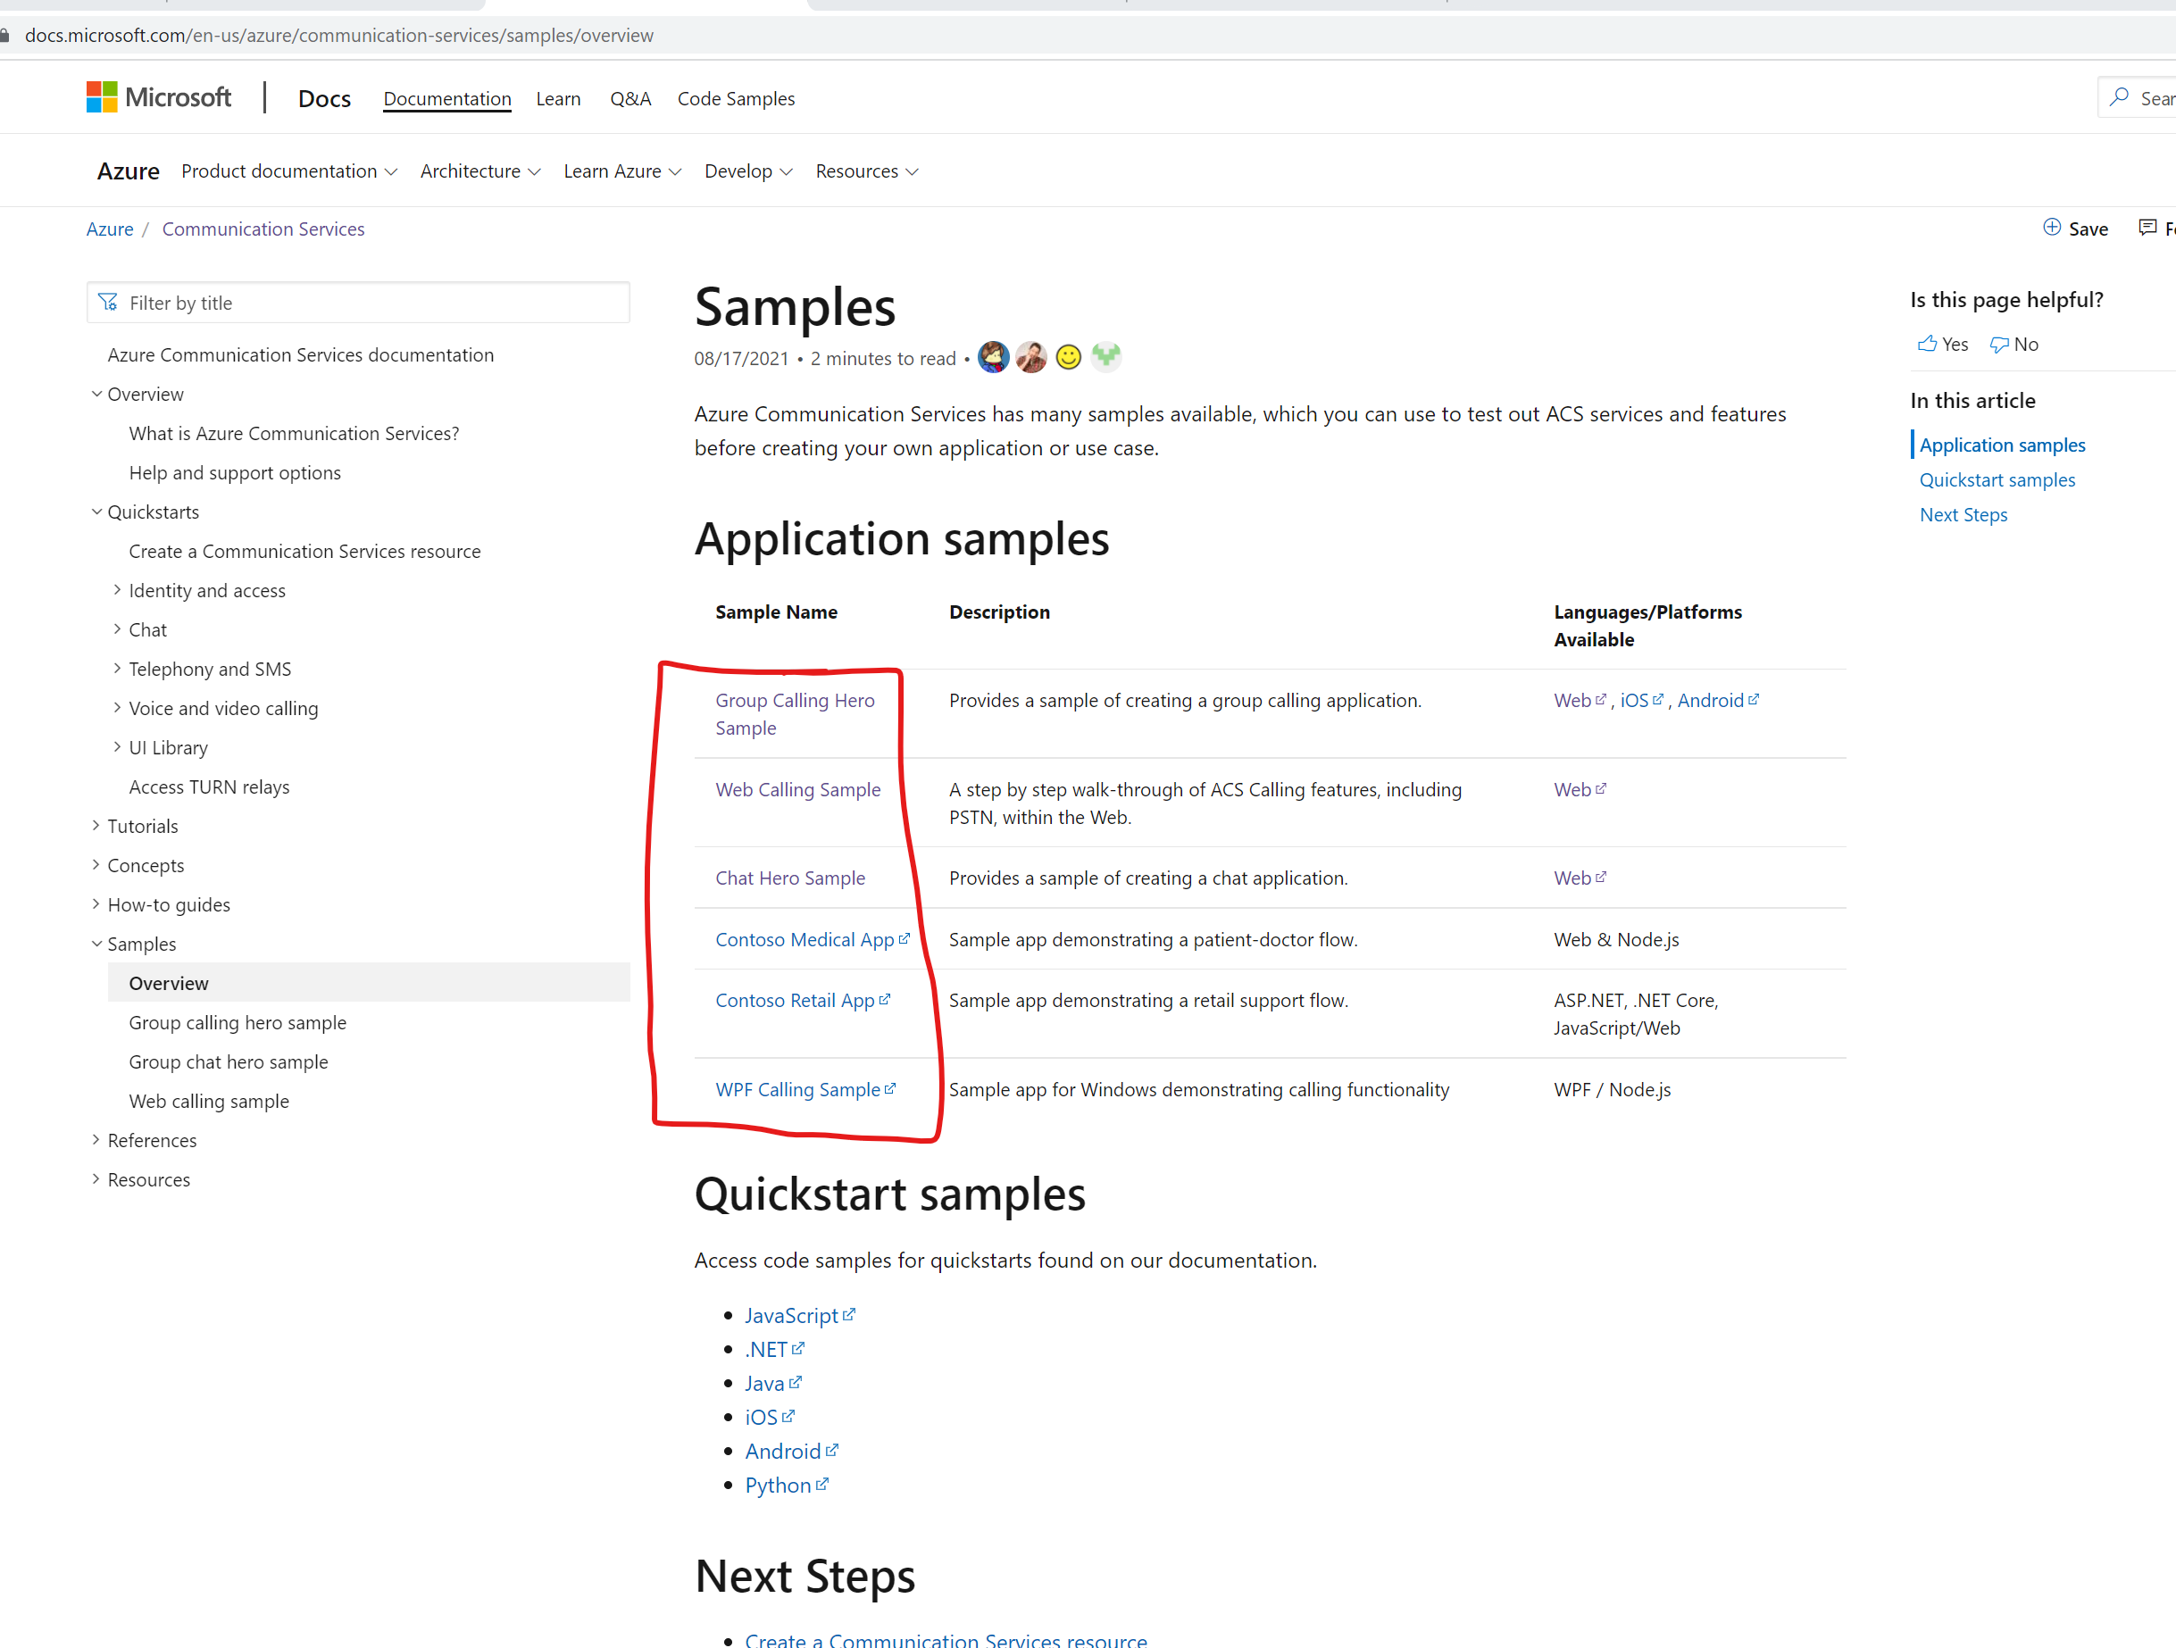
Task: Open Web Calling Sample link
Action: click(797, 789)
